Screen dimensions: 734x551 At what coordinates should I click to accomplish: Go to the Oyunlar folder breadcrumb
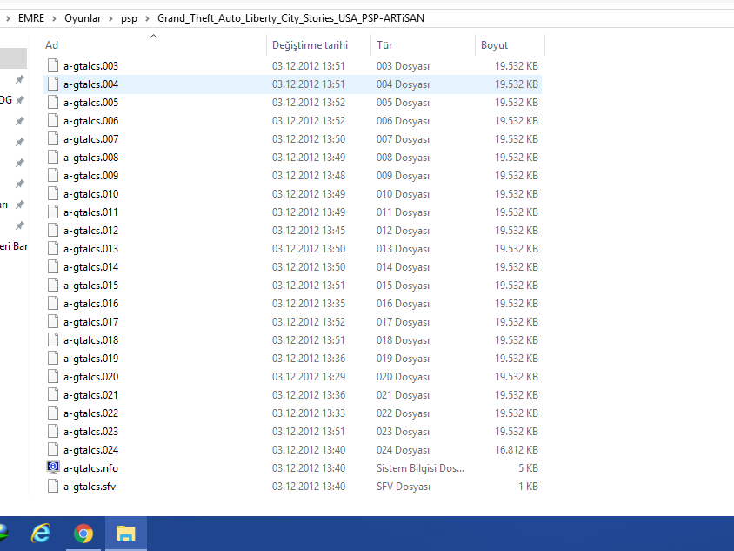click(83, 18)
